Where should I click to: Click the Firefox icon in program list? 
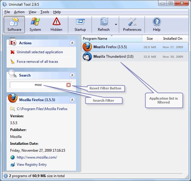coord(87,47)
